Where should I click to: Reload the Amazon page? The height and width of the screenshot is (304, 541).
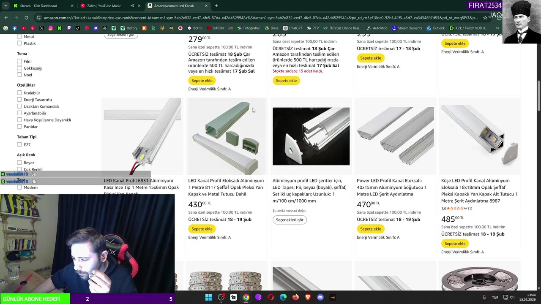(26, 18)
